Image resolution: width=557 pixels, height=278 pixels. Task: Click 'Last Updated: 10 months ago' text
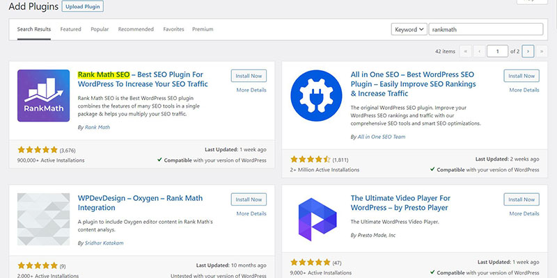[231, 265]
